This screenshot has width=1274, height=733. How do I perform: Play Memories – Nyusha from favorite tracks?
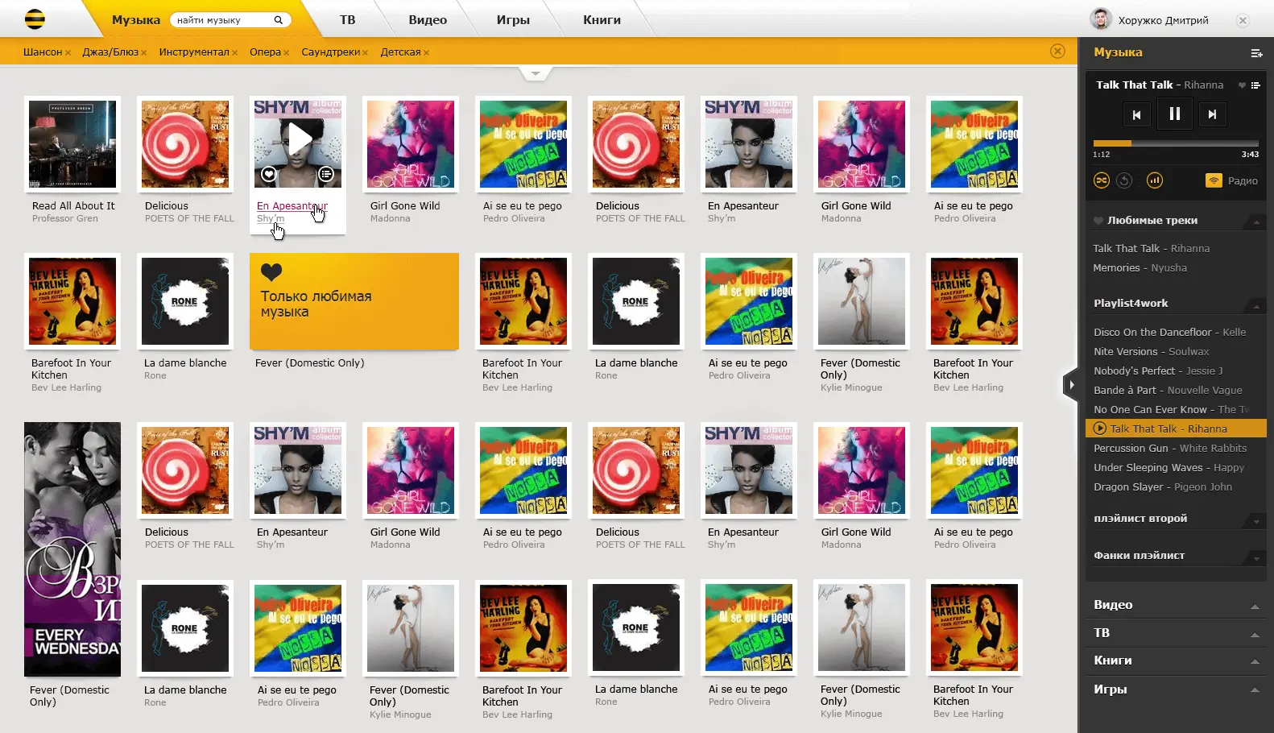click(1140, 268)
